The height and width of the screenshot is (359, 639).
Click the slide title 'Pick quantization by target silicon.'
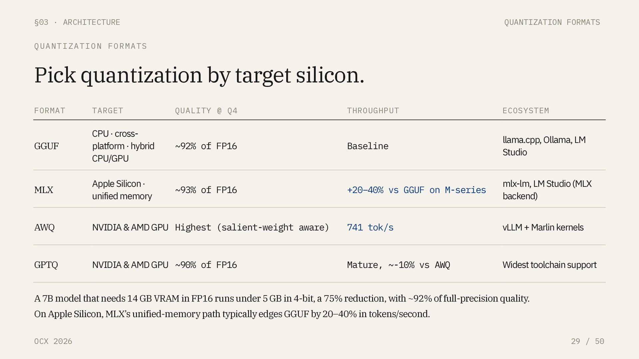click(x=199, y=75)
